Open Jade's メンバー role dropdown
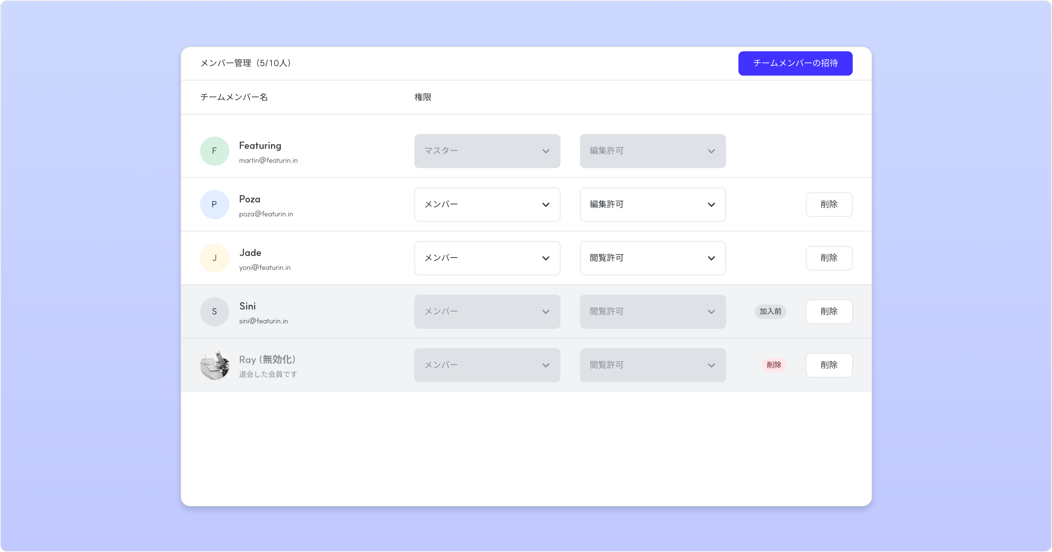 click(487, 258)
